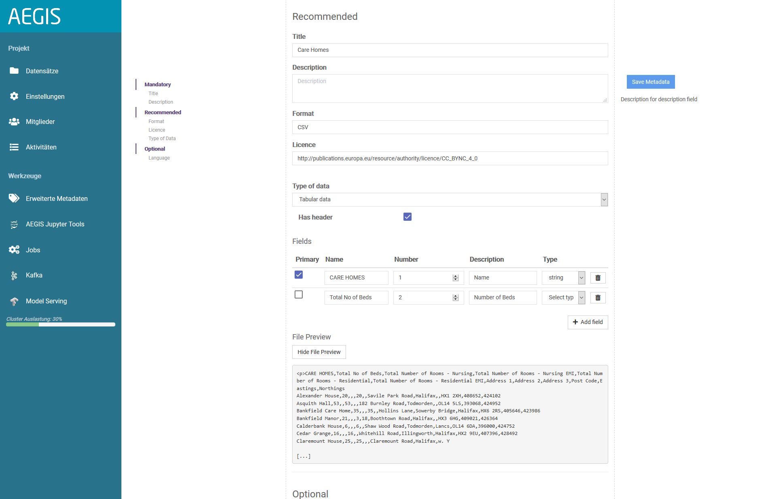The image size is (779, 499).
Task: Click Hide File Preview button
Action: 319,352
